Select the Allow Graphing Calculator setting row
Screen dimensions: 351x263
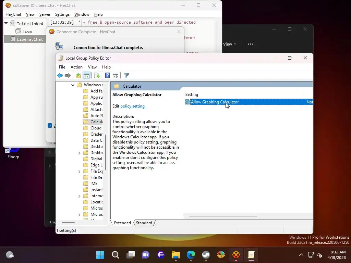click(249, 102)
